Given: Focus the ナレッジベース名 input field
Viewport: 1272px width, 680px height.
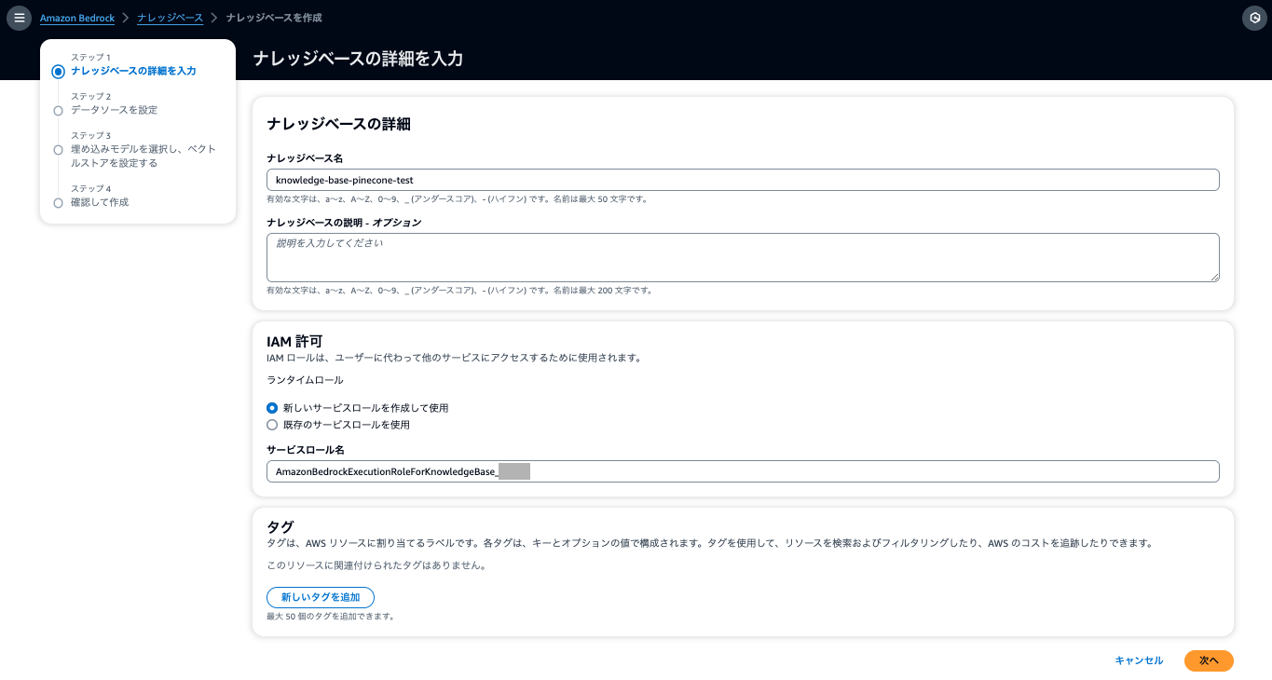Looking at the screenshot, I should click(x=743, y=180).
